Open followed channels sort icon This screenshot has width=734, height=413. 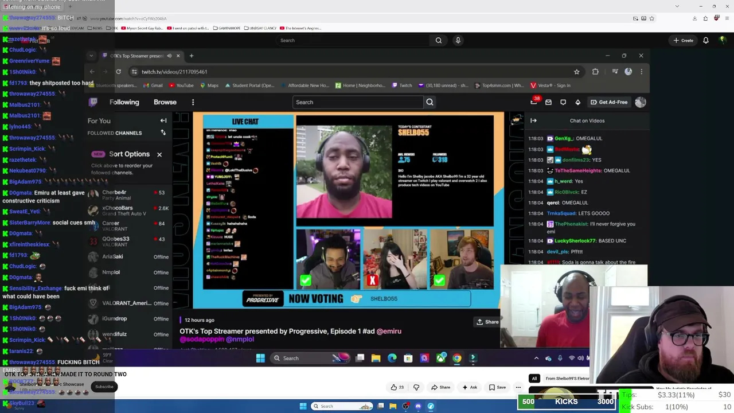tap(163, 133)
